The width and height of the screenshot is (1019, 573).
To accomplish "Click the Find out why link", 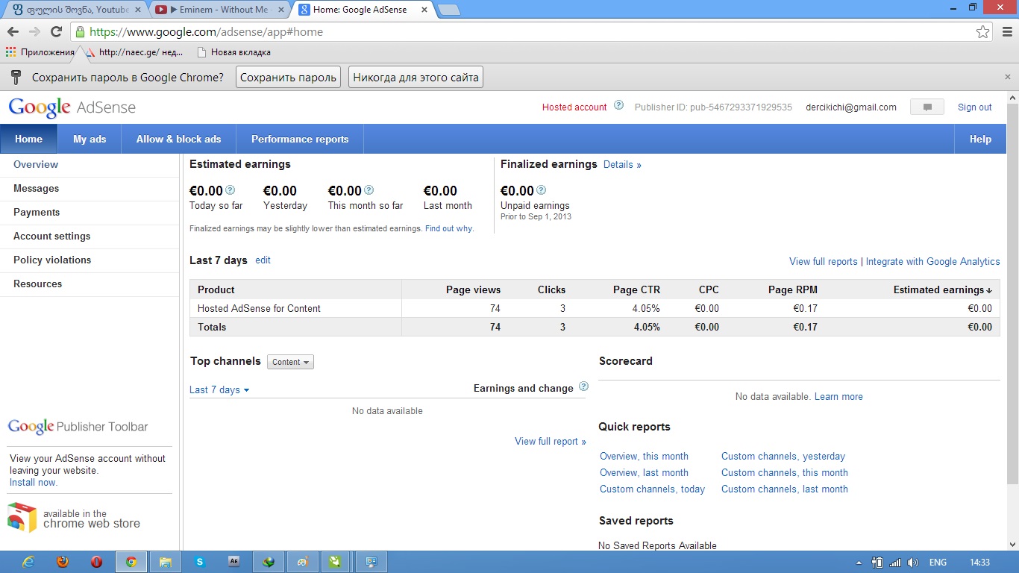I will click(449, 228).
